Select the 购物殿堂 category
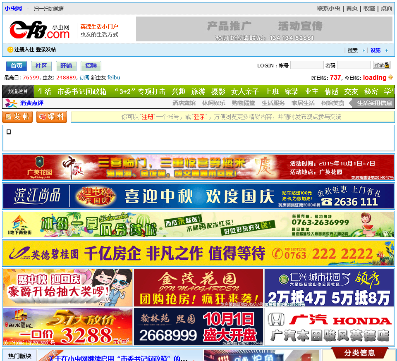 (244, 103)
